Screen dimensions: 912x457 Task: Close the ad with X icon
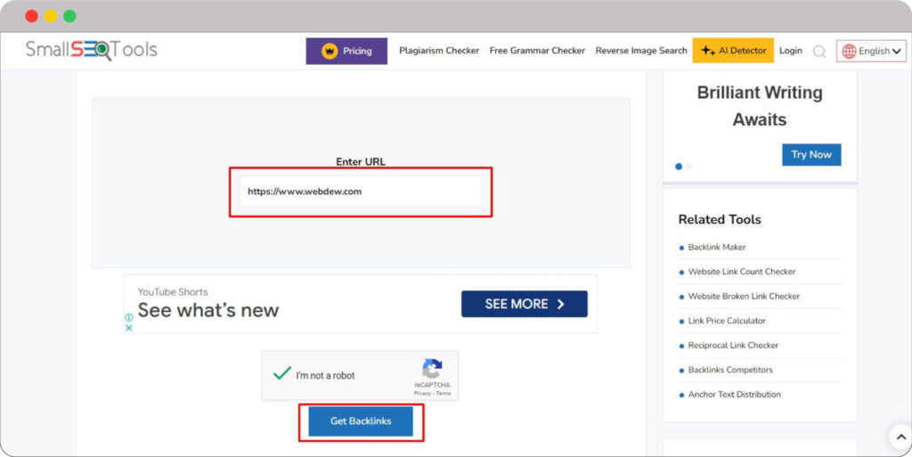pos(129,328)
